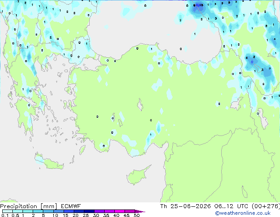Viewport: 280px width, 217px height.
Task: Click the 'Precipitation [mm]' title text
Action: click(x=29, y=206)
